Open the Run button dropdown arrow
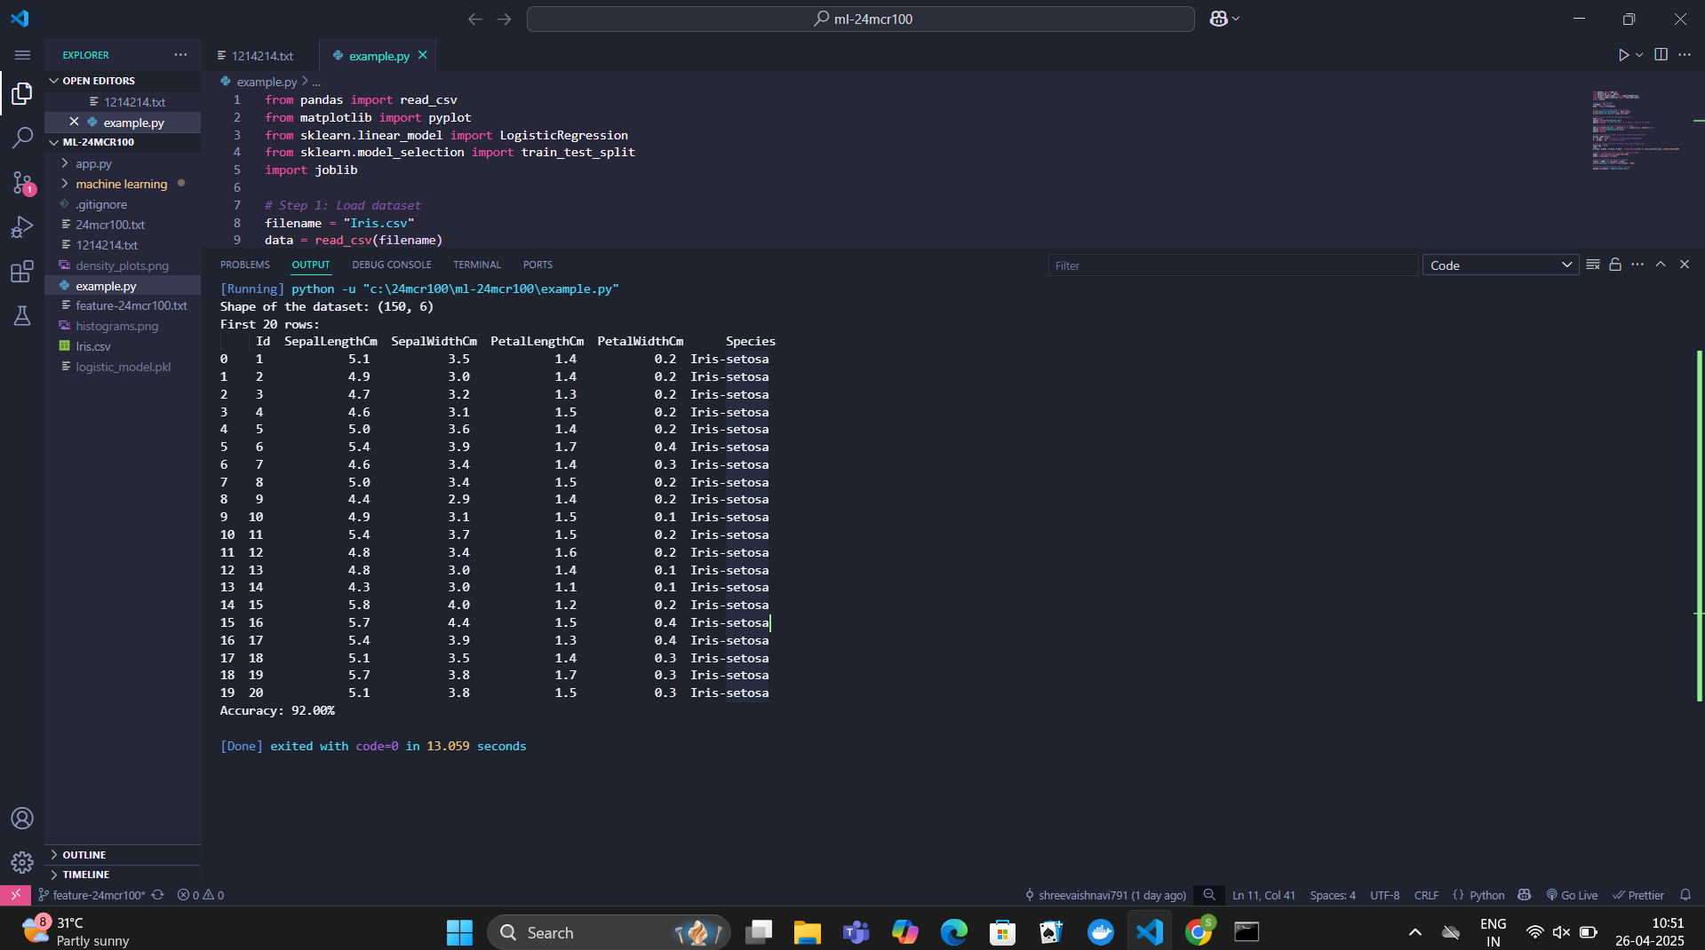This screenshot has height=950, width=1705. (x=1639, y=55)
